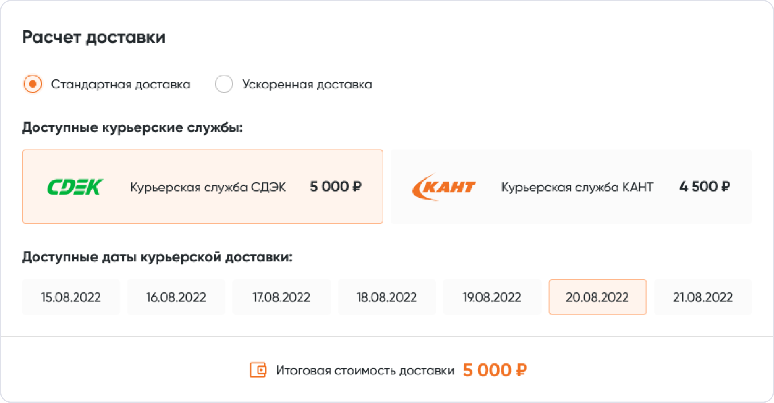Click the green CDEK logo
This screenshot has width=774, height=403.
click(x=75, y=187)
